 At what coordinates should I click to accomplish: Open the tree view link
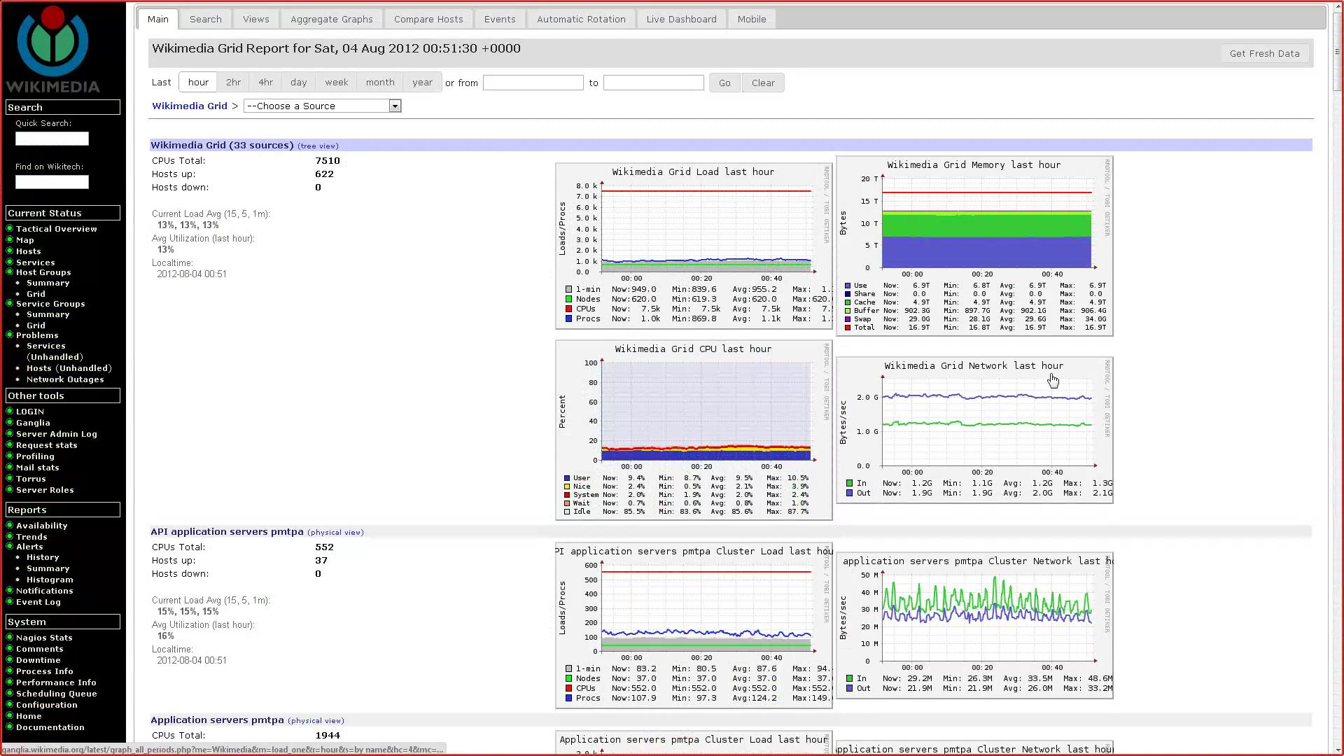pyautogui.click(x=318, y=146)
